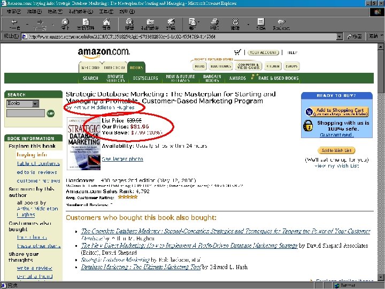Click the Guaranteed safe shopping link

pyautogui.click(x=336, y=135)
